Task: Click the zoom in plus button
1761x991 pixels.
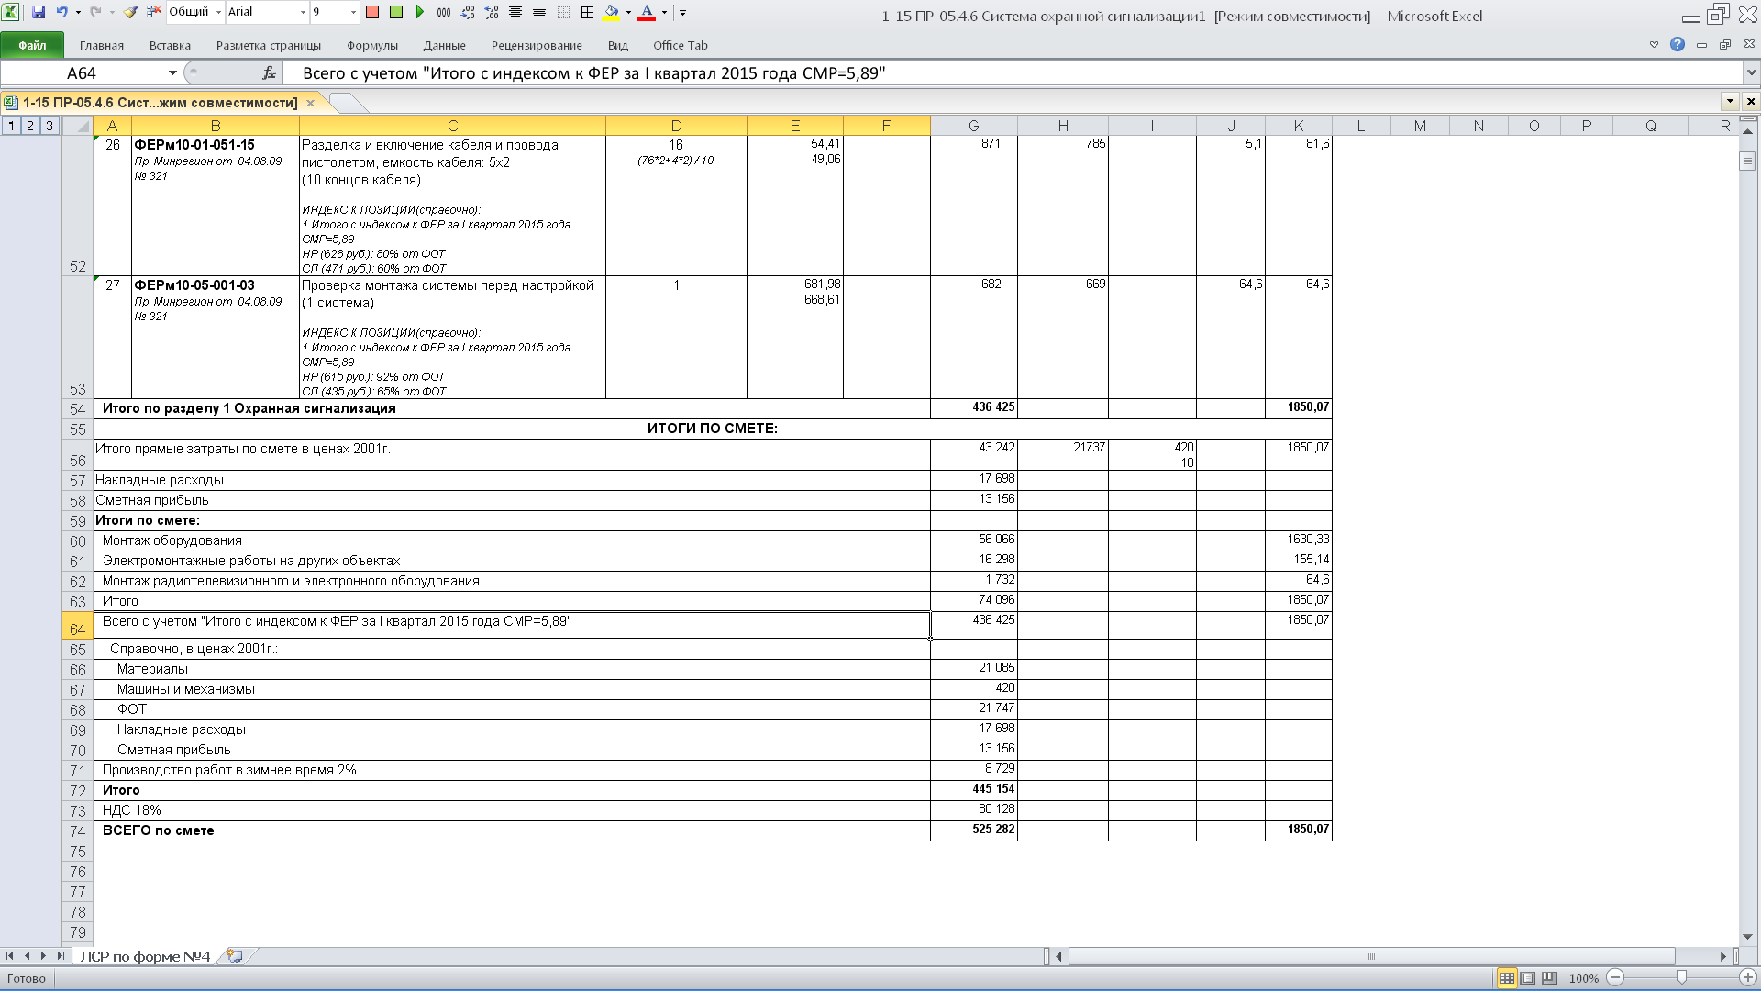Action: point(1748,978)
